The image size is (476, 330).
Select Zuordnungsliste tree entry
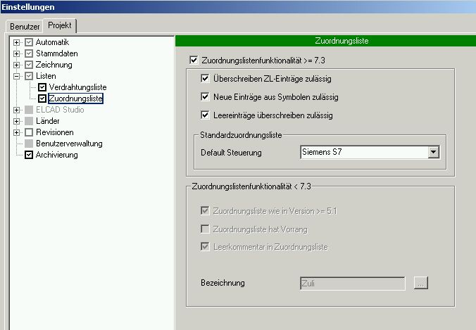coord(75,99)
